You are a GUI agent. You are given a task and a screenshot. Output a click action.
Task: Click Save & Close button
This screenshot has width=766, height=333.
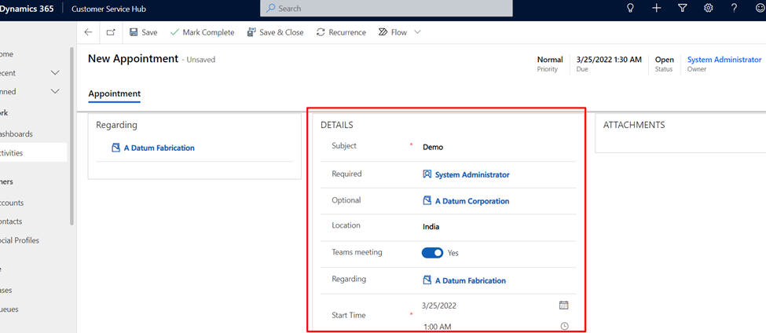click(x=275, y=32)
